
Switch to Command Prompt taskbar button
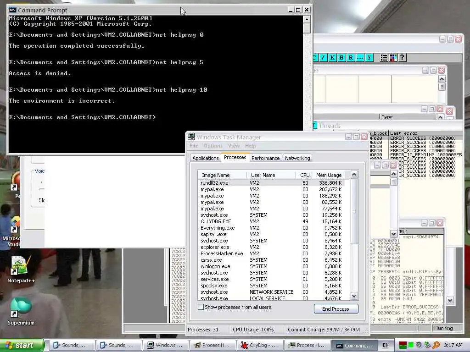[x=354, y=345]
